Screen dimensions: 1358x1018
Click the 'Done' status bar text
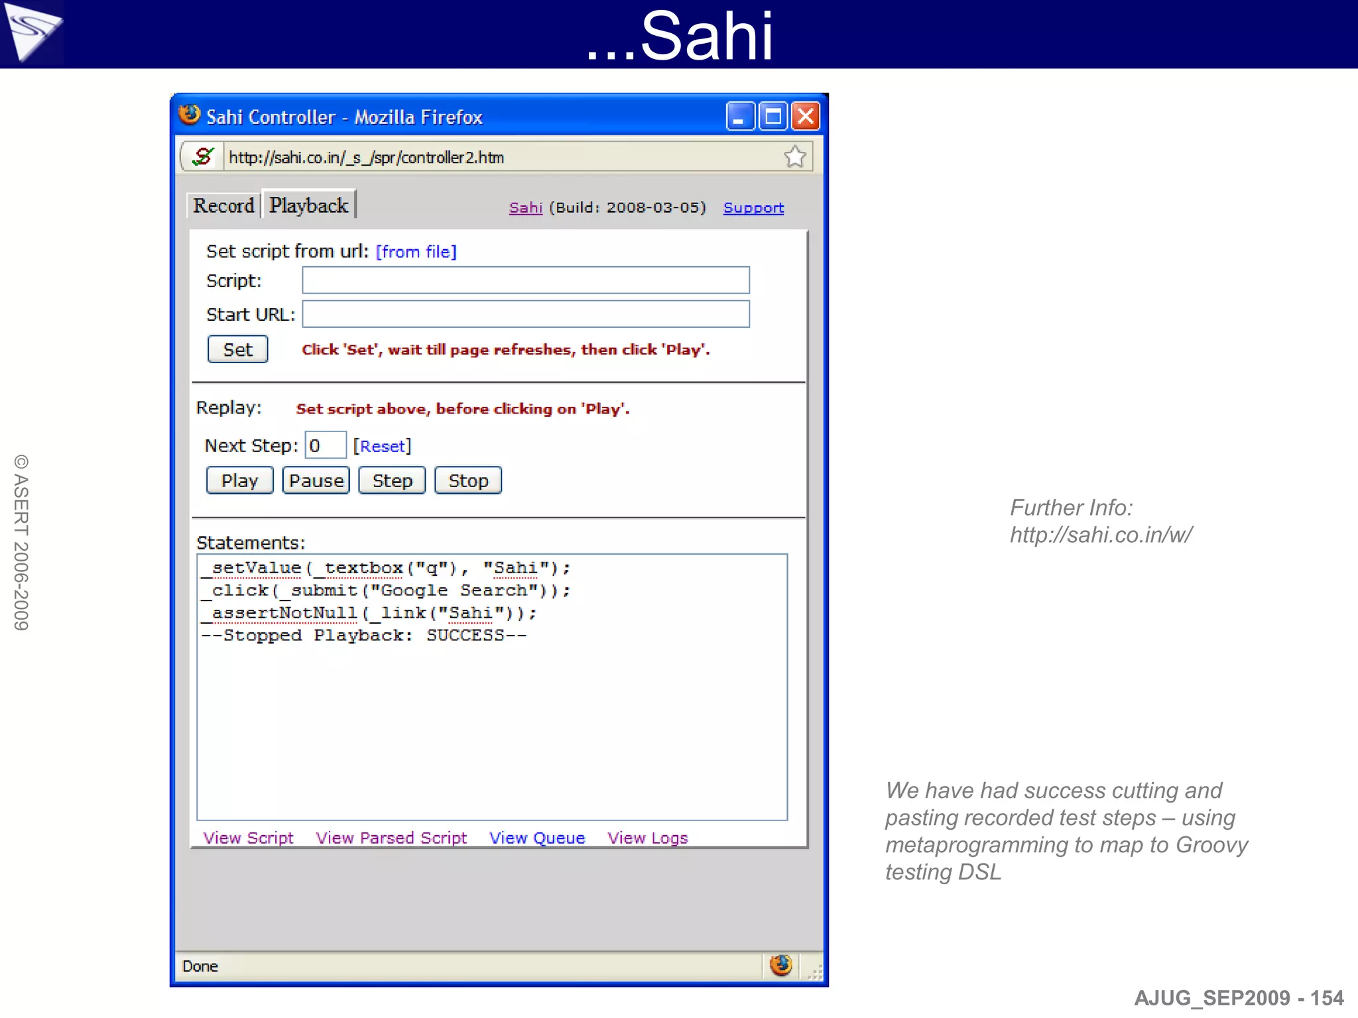(x=200, y=966)
